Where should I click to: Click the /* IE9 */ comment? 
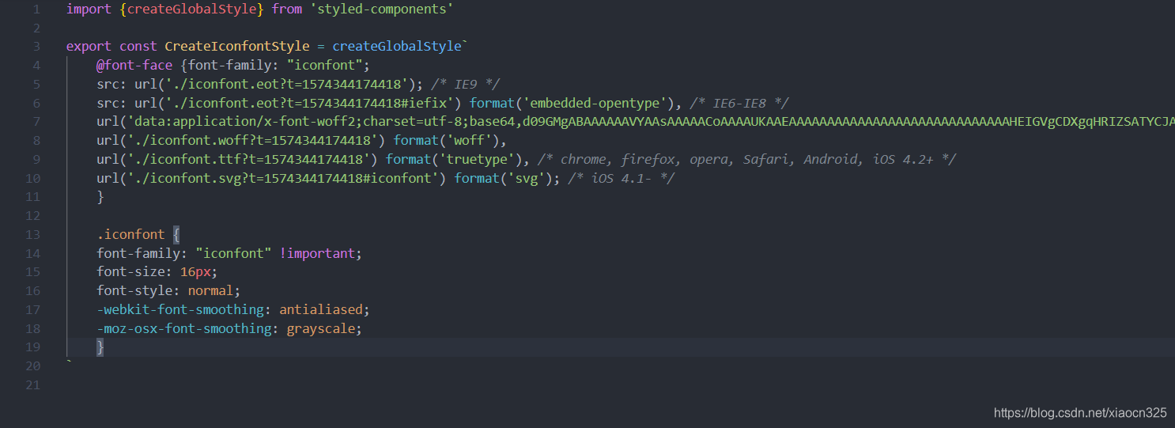[465, 85]
